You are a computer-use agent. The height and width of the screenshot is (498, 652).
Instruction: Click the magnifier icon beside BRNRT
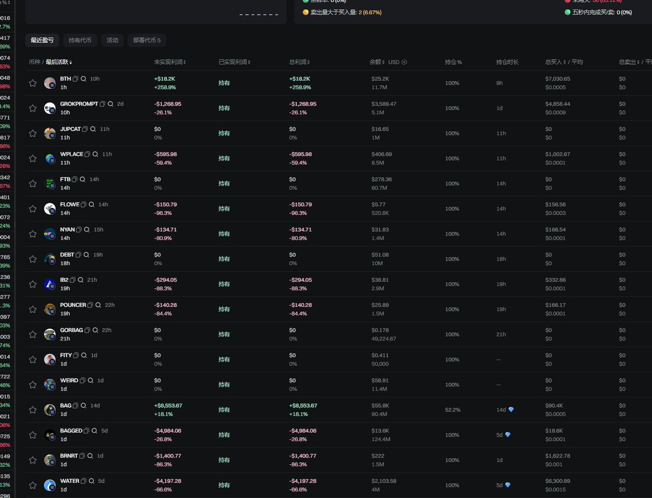(90, 456)
